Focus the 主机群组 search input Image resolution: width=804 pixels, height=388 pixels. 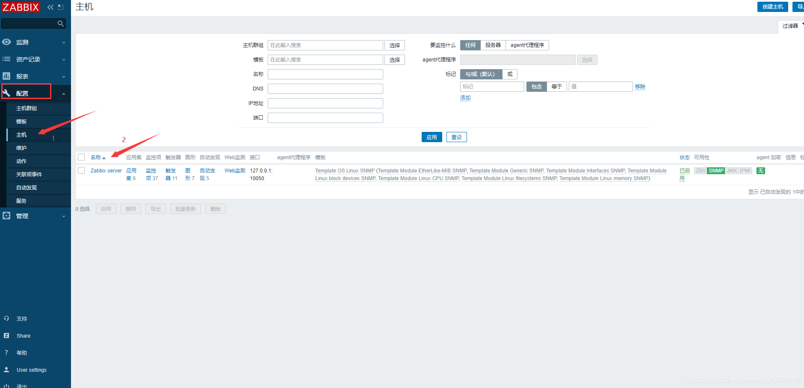pos(325,45)
